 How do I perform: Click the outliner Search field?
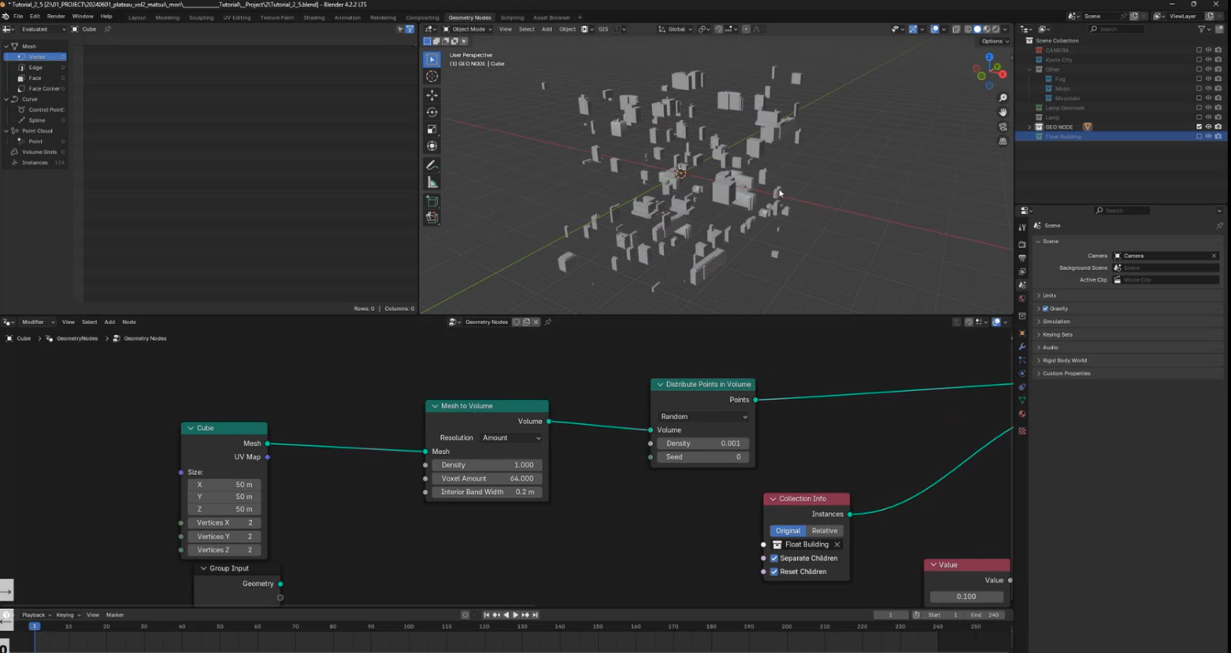(x=1117, y=29)
